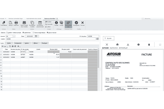Click the Date field 02/03/2021
The width and height of the screenshot is (164, 109).
click(30, 36)
